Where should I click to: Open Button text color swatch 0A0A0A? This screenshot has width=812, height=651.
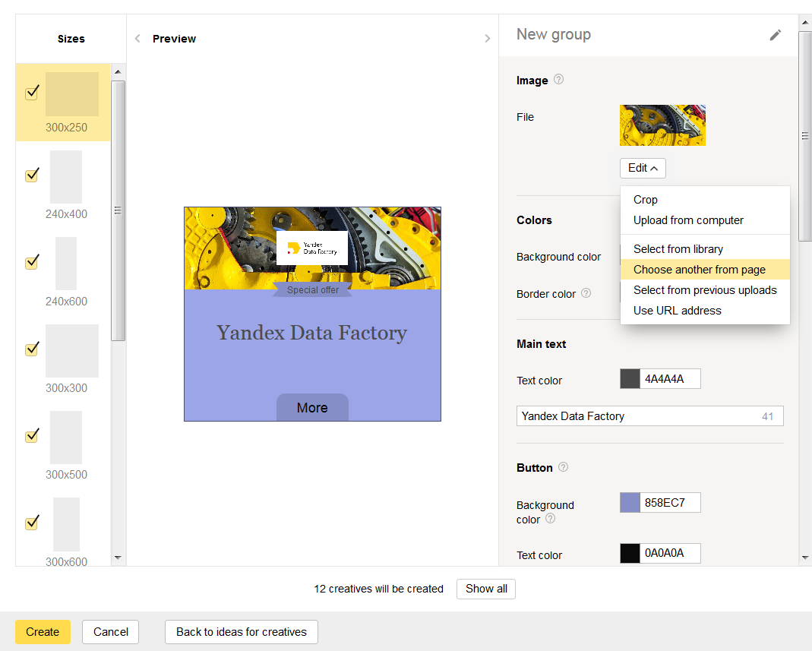[630, 553]
